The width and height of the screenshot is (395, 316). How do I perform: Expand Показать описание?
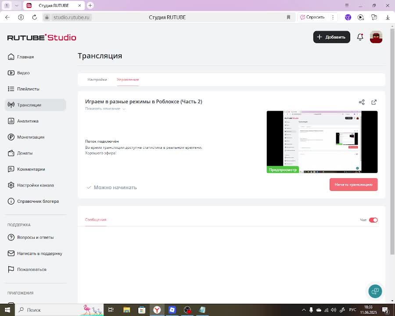105,108
